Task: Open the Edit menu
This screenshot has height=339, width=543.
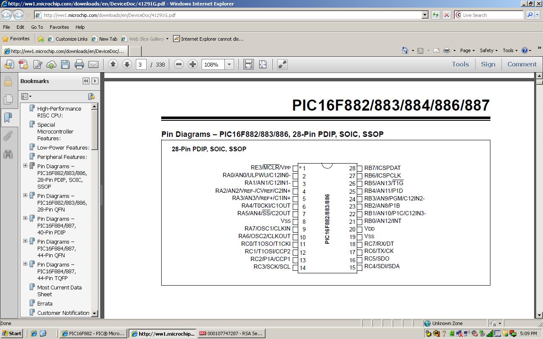Action: coord(20,27)
